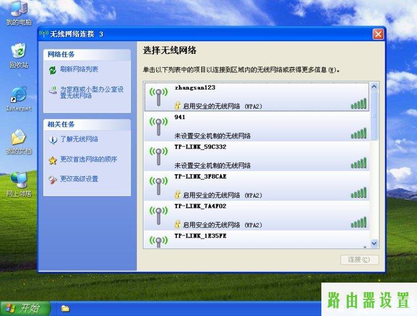Select the TP-LINK_7A4F02 network
The height and width of the screenshot is (316, 417).
(x=256, y=215)
